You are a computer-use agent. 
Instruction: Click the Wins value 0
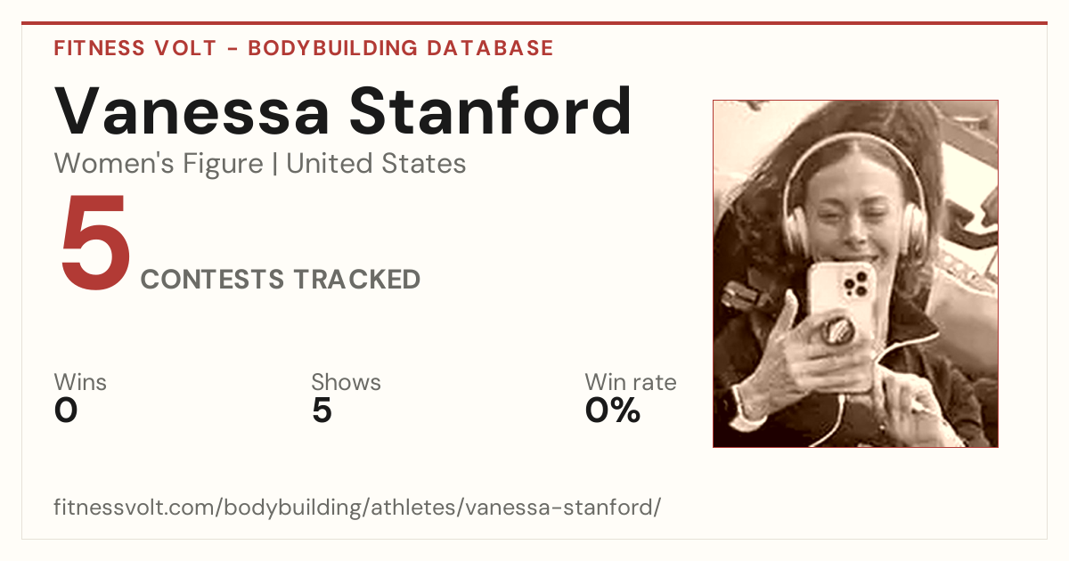pyautogui.click(x=66, y=411)
